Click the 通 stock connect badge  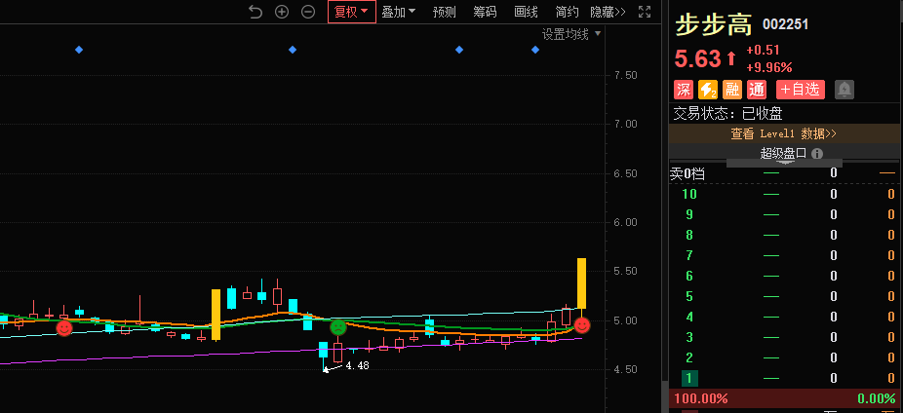[x=756, y=90]
